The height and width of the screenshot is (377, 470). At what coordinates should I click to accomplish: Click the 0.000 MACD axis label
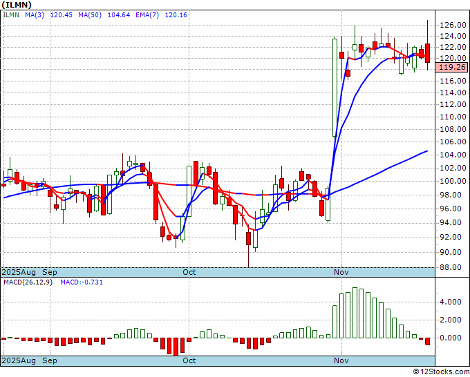coord(451,338)
